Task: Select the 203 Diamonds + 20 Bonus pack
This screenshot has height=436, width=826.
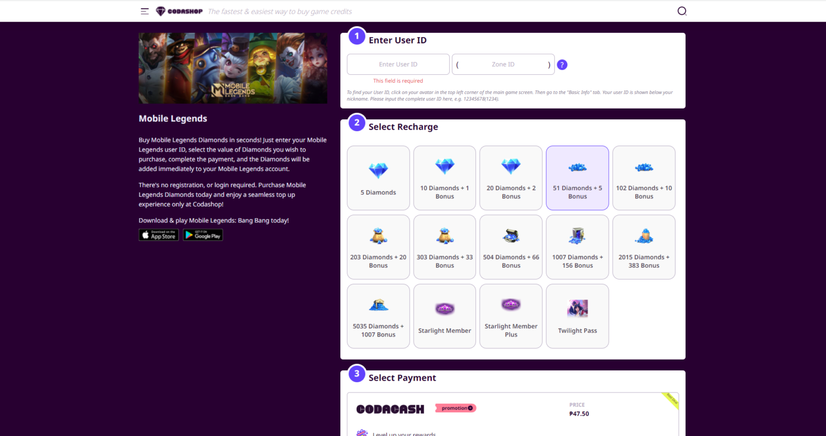Action: (378, 247)
